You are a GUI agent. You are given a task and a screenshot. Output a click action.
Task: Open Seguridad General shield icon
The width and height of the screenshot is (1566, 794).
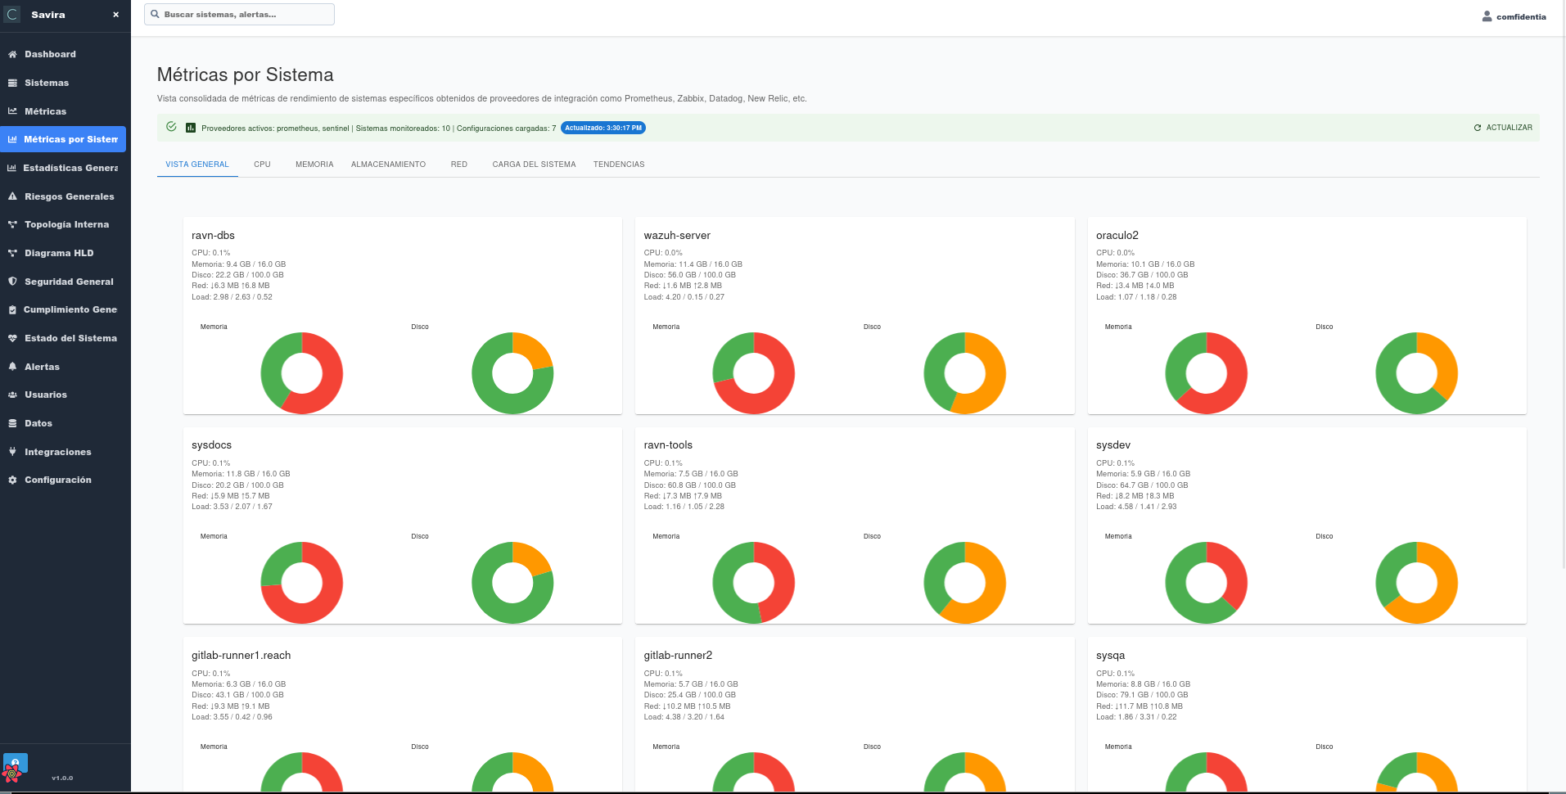[12, 282]
